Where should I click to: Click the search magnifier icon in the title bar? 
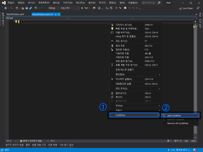(x=159, y=3)
